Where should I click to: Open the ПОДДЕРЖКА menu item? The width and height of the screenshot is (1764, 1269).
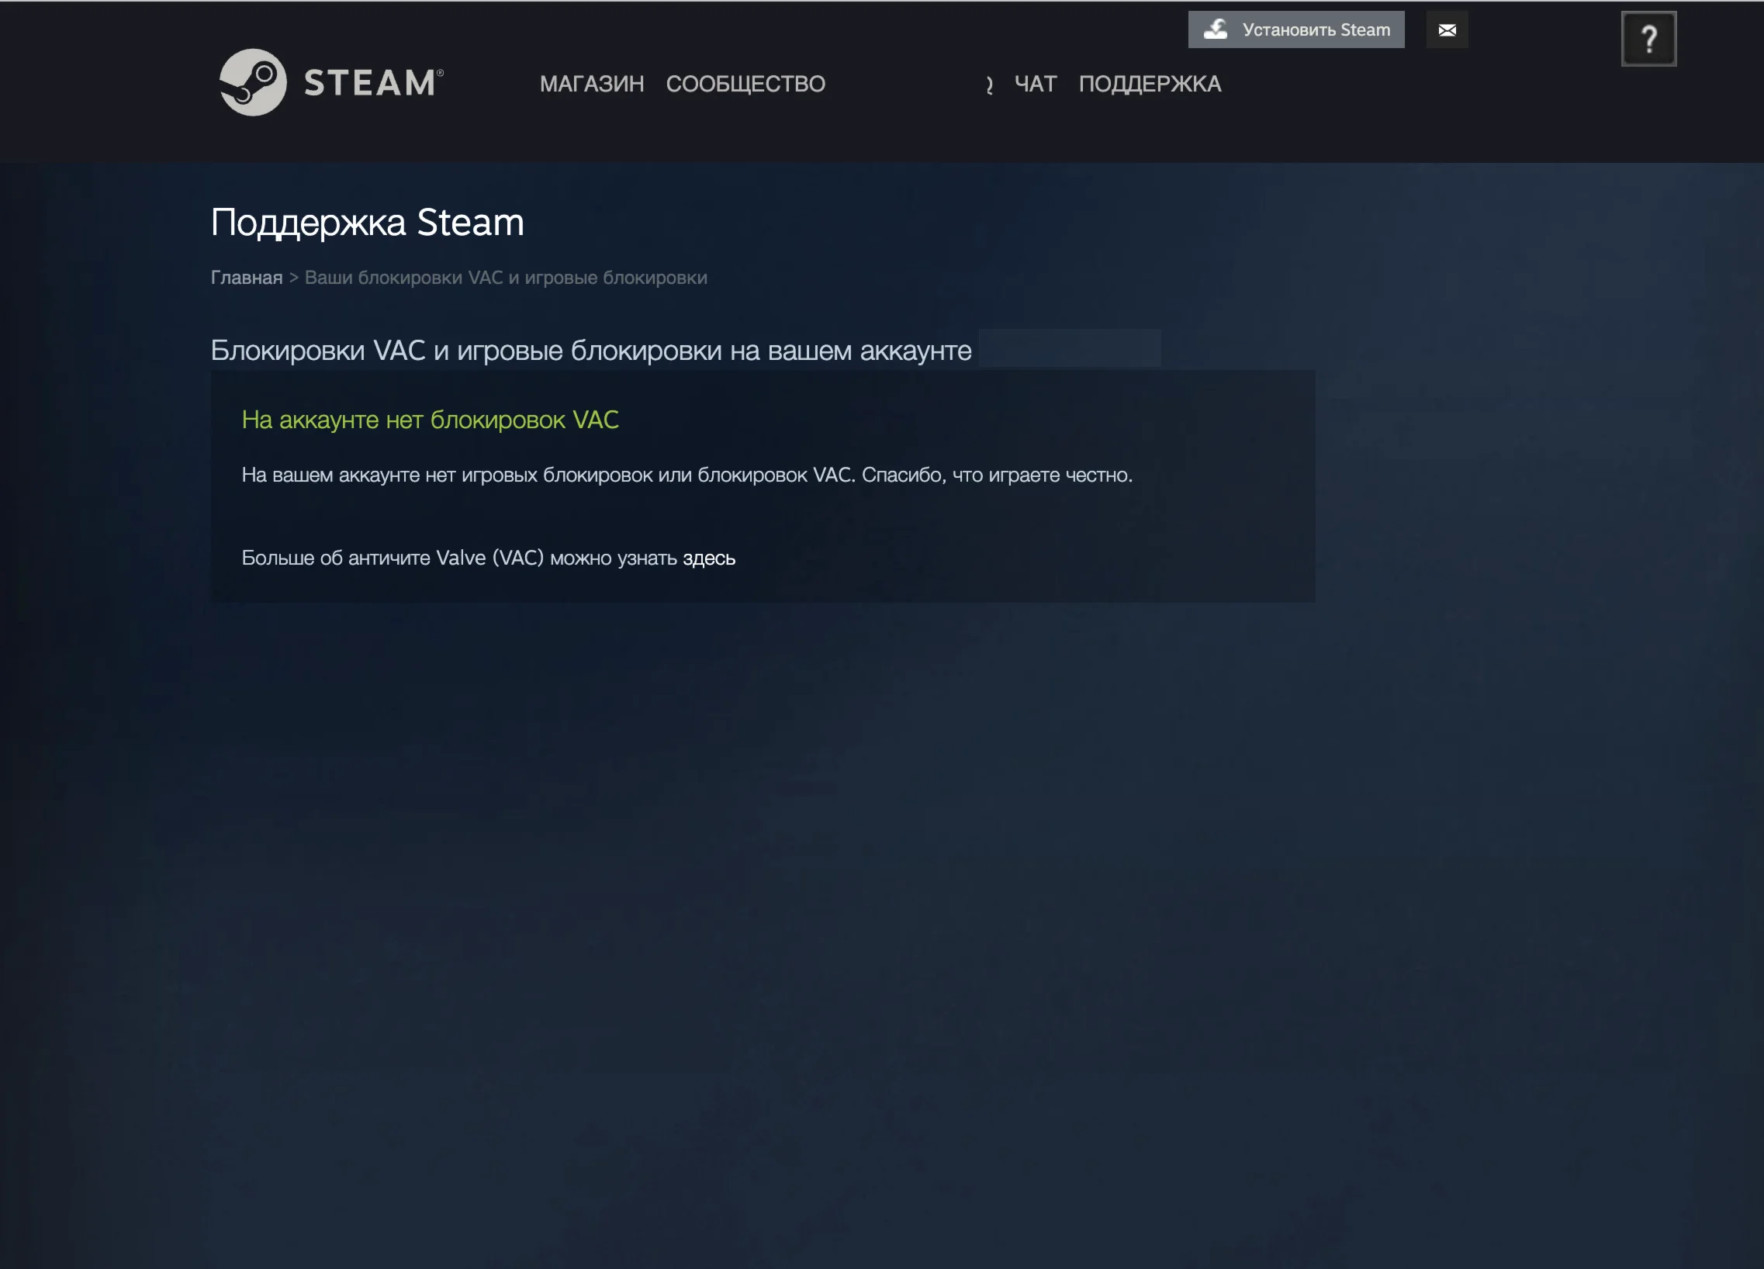[1149, 84]
